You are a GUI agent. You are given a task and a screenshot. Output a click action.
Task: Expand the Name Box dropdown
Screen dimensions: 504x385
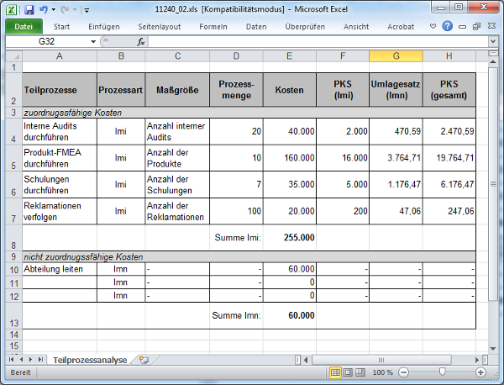tap(92, 41)
